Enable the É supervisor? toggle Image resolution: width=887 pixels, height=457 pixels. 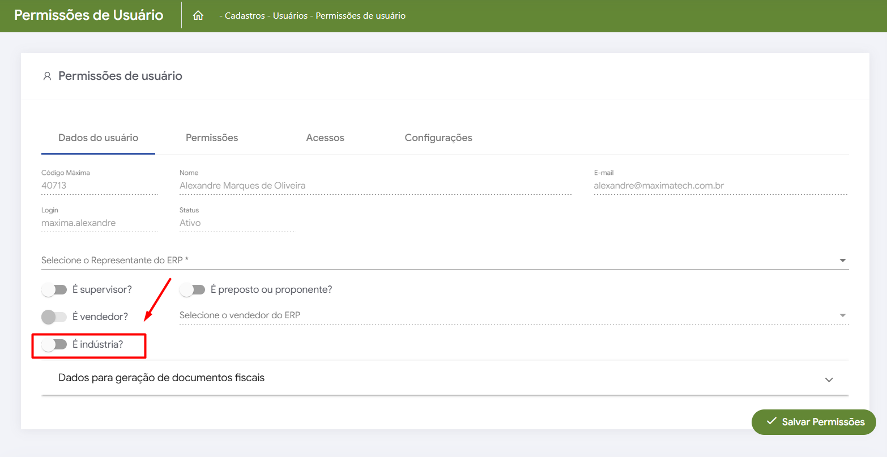[x=54, y=290]
